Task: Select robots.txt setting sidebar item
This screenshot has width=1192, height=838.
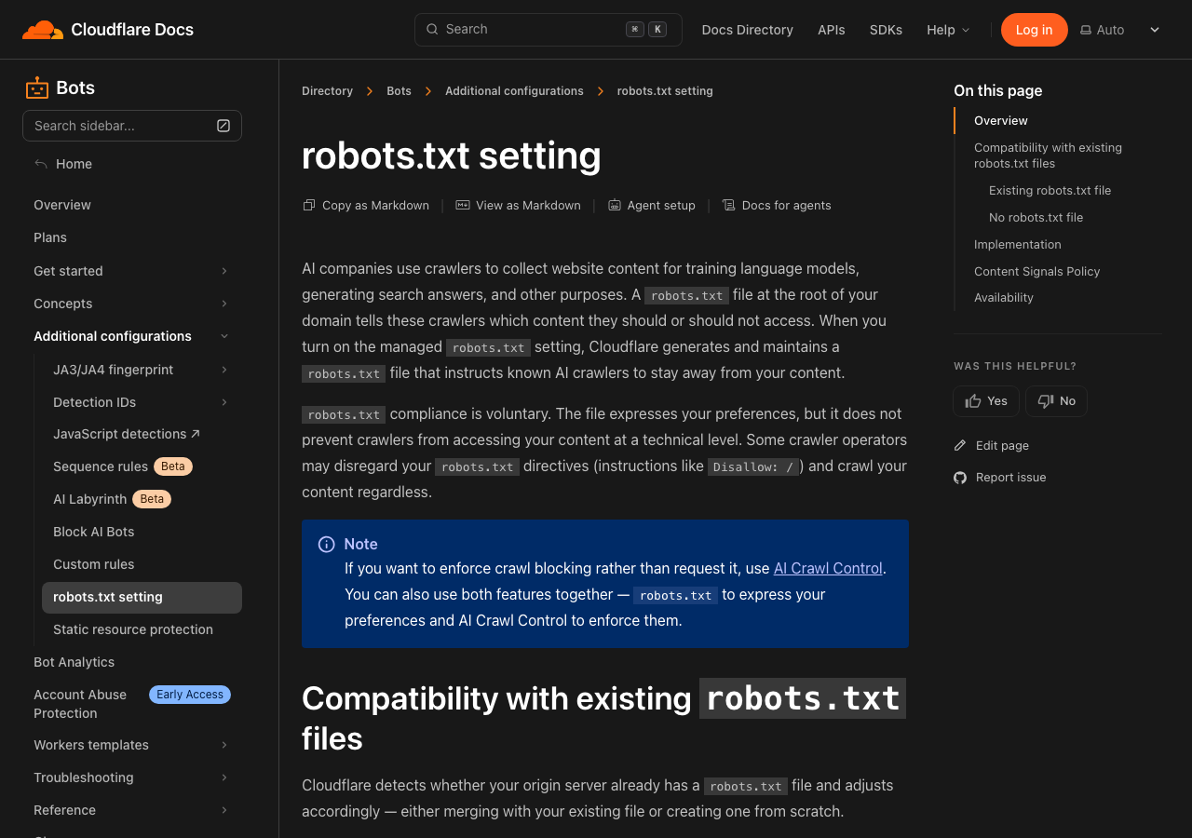Action: pyautogui.click(x=142, y=598)
